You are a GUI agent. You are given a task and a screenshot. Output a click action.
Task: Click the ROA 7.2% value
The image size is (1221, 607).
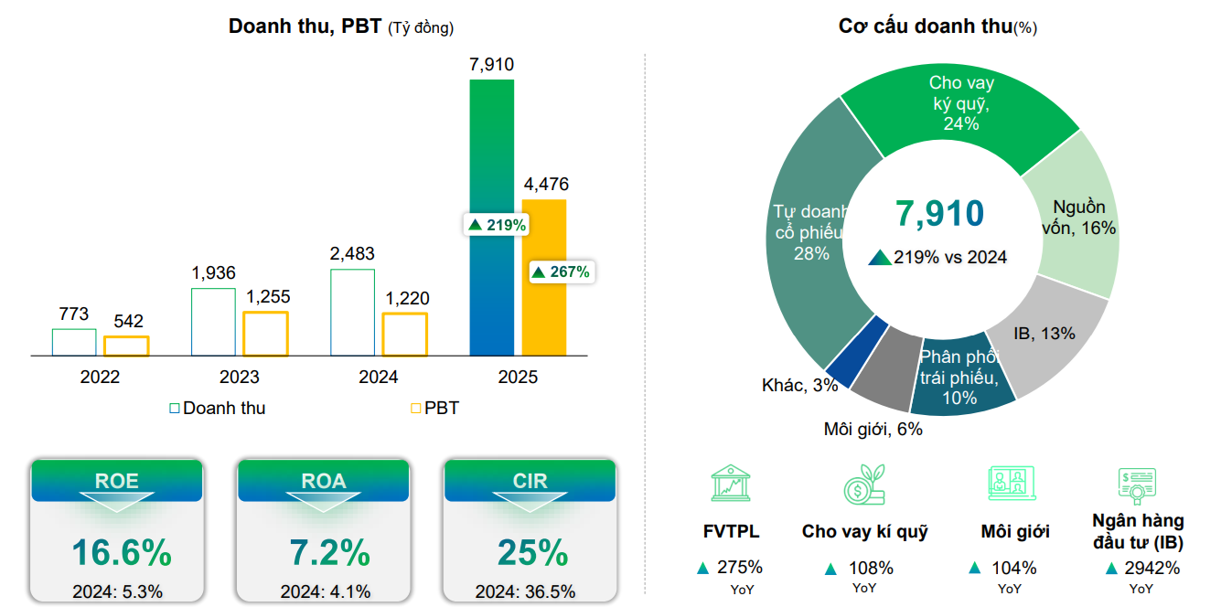tap(324, 553)
